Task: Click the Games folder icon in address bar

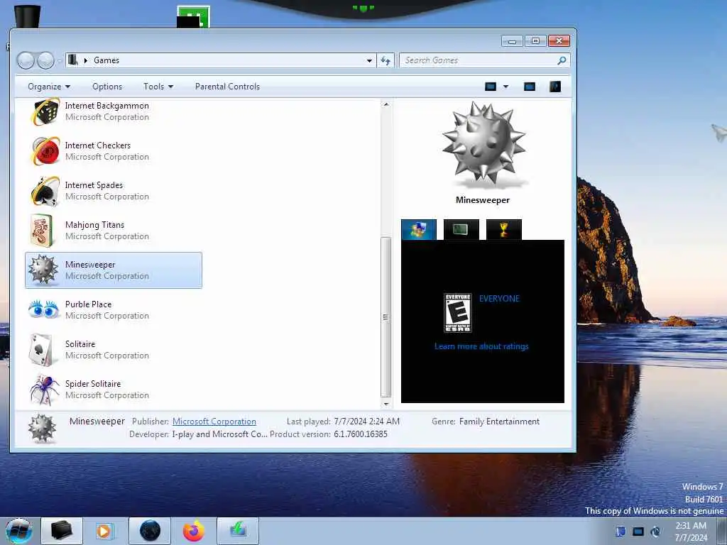Action: [x=72, y=60]
